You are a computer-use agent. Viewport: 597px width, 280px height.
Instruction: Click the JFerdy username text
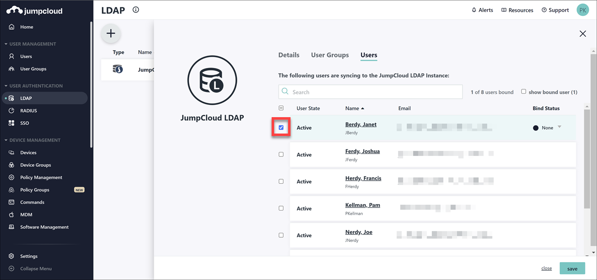click(352, 160)
